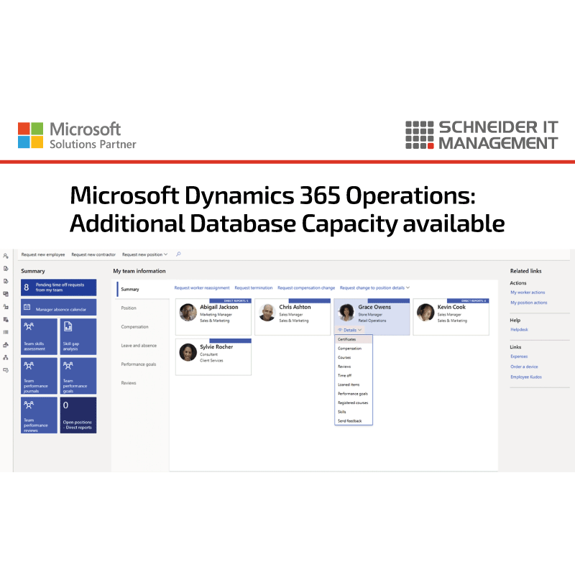
Task: Choose Compensation in the Details menu
Action: (354, 349)
